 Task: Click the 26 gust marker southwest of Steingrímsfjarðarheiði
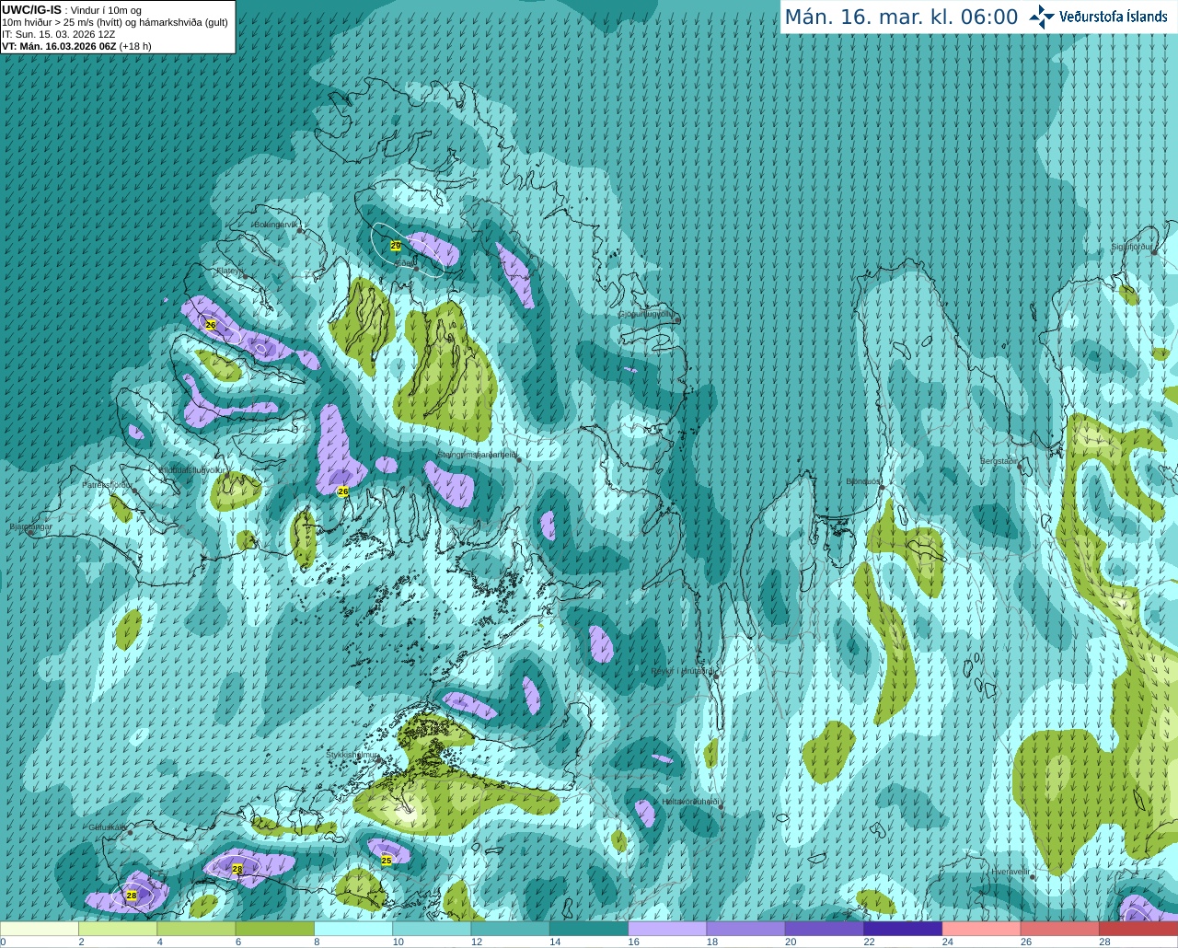pyautogui.click(x=343, y=491)
